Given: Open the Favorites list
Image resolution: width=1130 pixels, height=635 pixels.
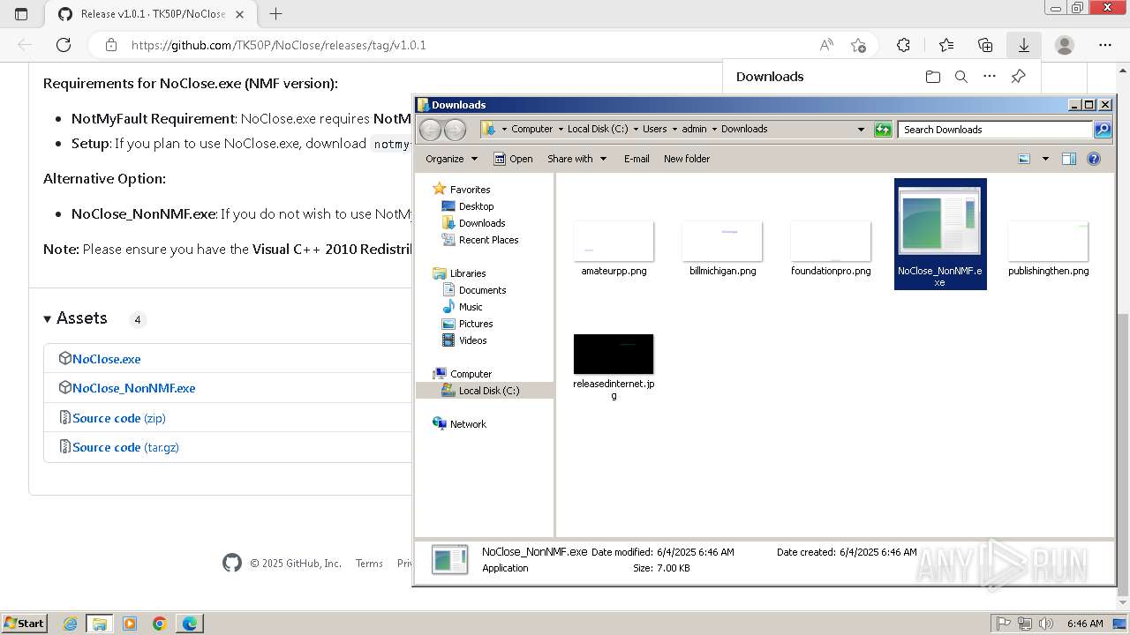Looking at the screenshot, I should click(x=946, y=45).
